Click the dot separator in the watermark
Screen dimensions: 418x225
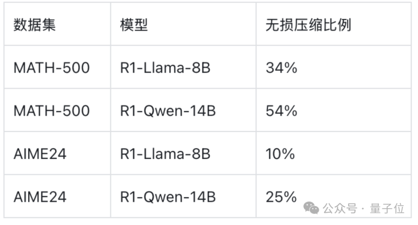pos(363,209)
